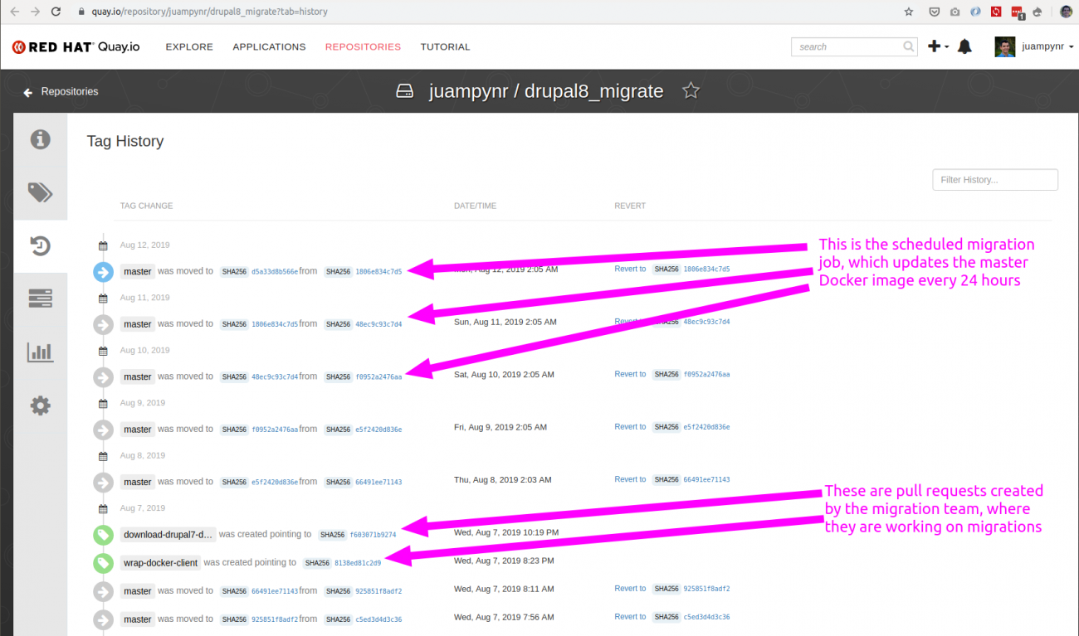Click the Tag History heading
Viewport: 1079px width, 636px height.
click(125, 141)
